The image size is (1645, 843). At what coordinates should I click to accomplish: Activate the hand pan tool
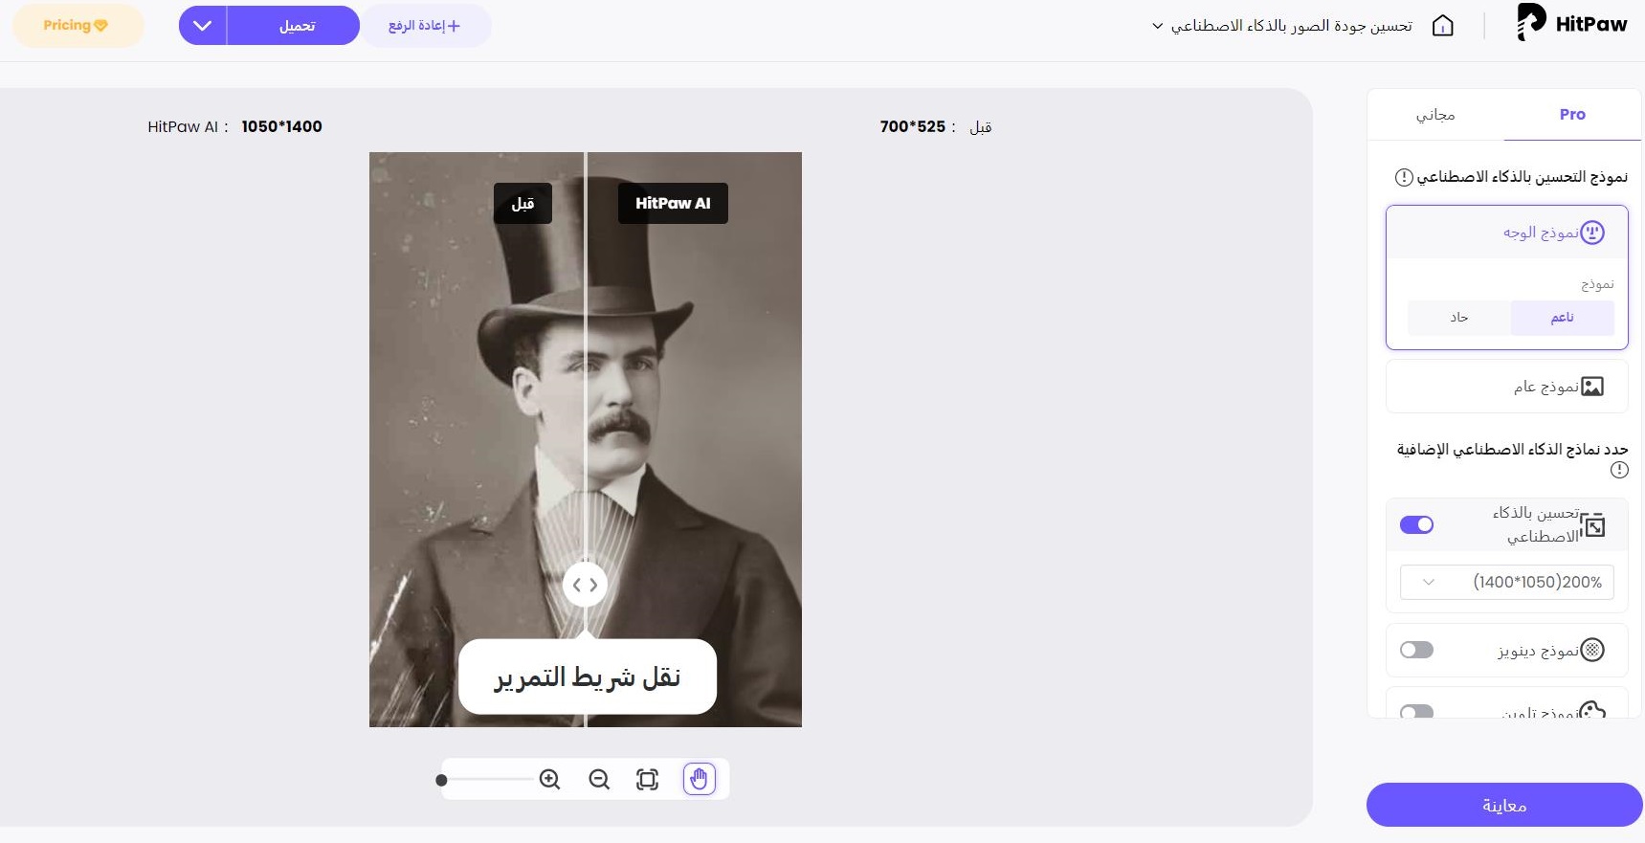pyautogui.click(x=700, y=779)
